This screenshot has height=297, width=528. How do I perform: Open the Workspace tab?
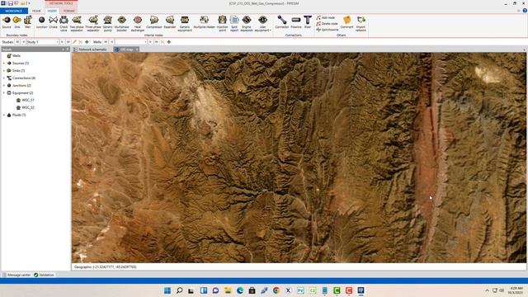[14, 11]
